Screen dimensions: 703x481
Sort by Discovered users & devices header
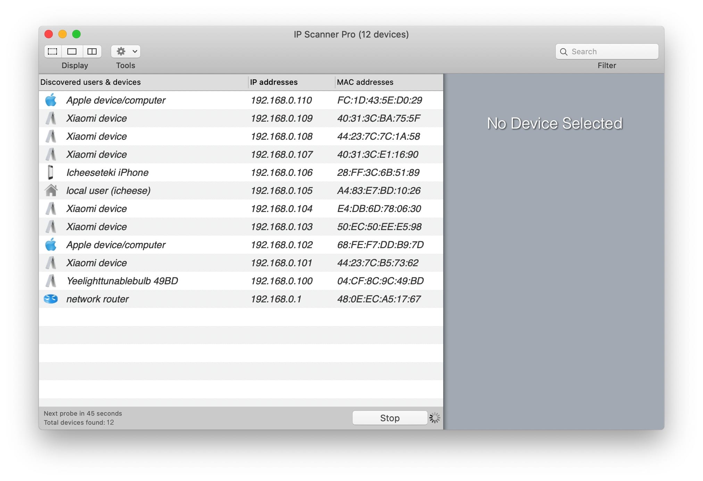pos(91,82)
